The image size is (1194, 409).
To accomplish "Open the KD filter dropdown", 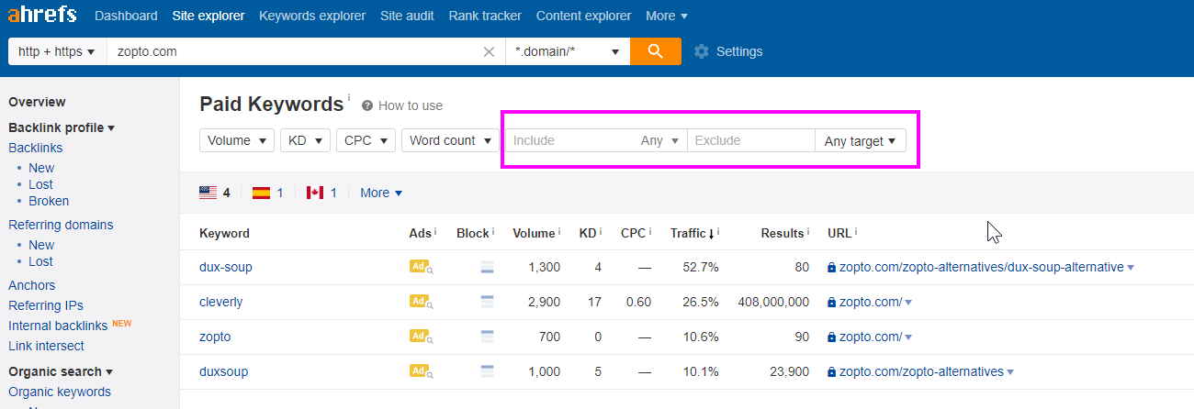I will [305, 140].
